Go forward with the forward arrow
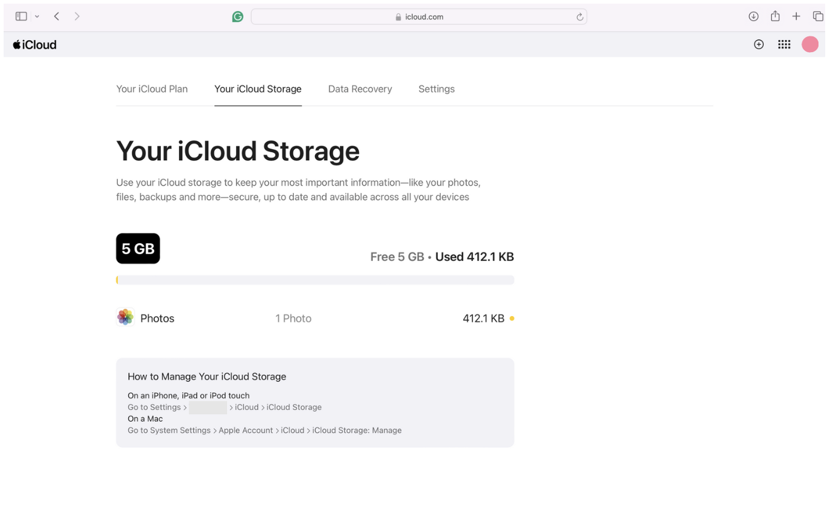This screenshot has width=827, height=512. [x=77, y=16]
